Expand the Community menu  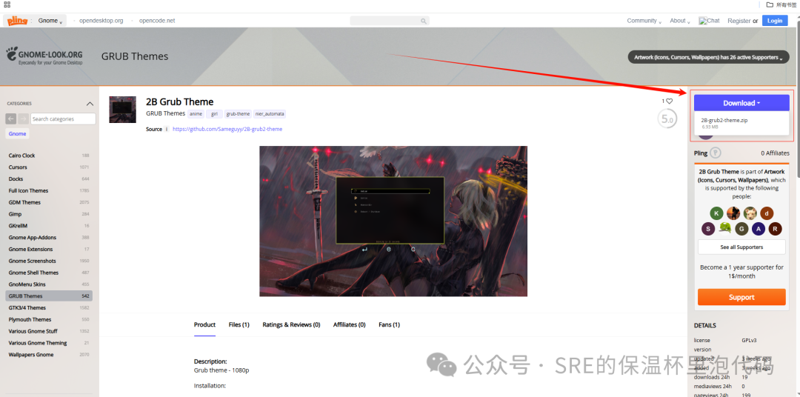pyautogui.click(x=644, y=21)
